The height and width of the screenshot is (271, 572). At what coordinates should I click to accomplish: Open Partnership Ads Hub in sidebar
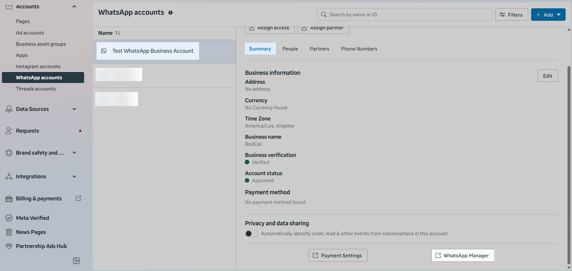41,246
